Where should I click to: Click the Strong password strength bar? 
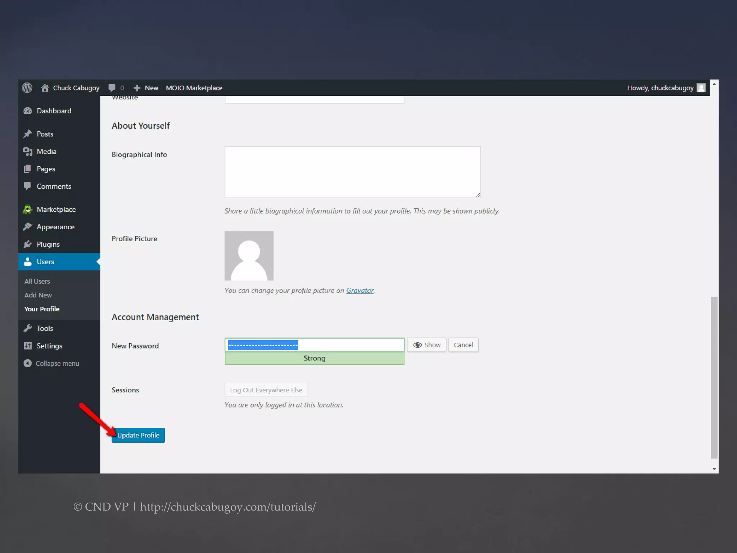click(x=315, y=358)
